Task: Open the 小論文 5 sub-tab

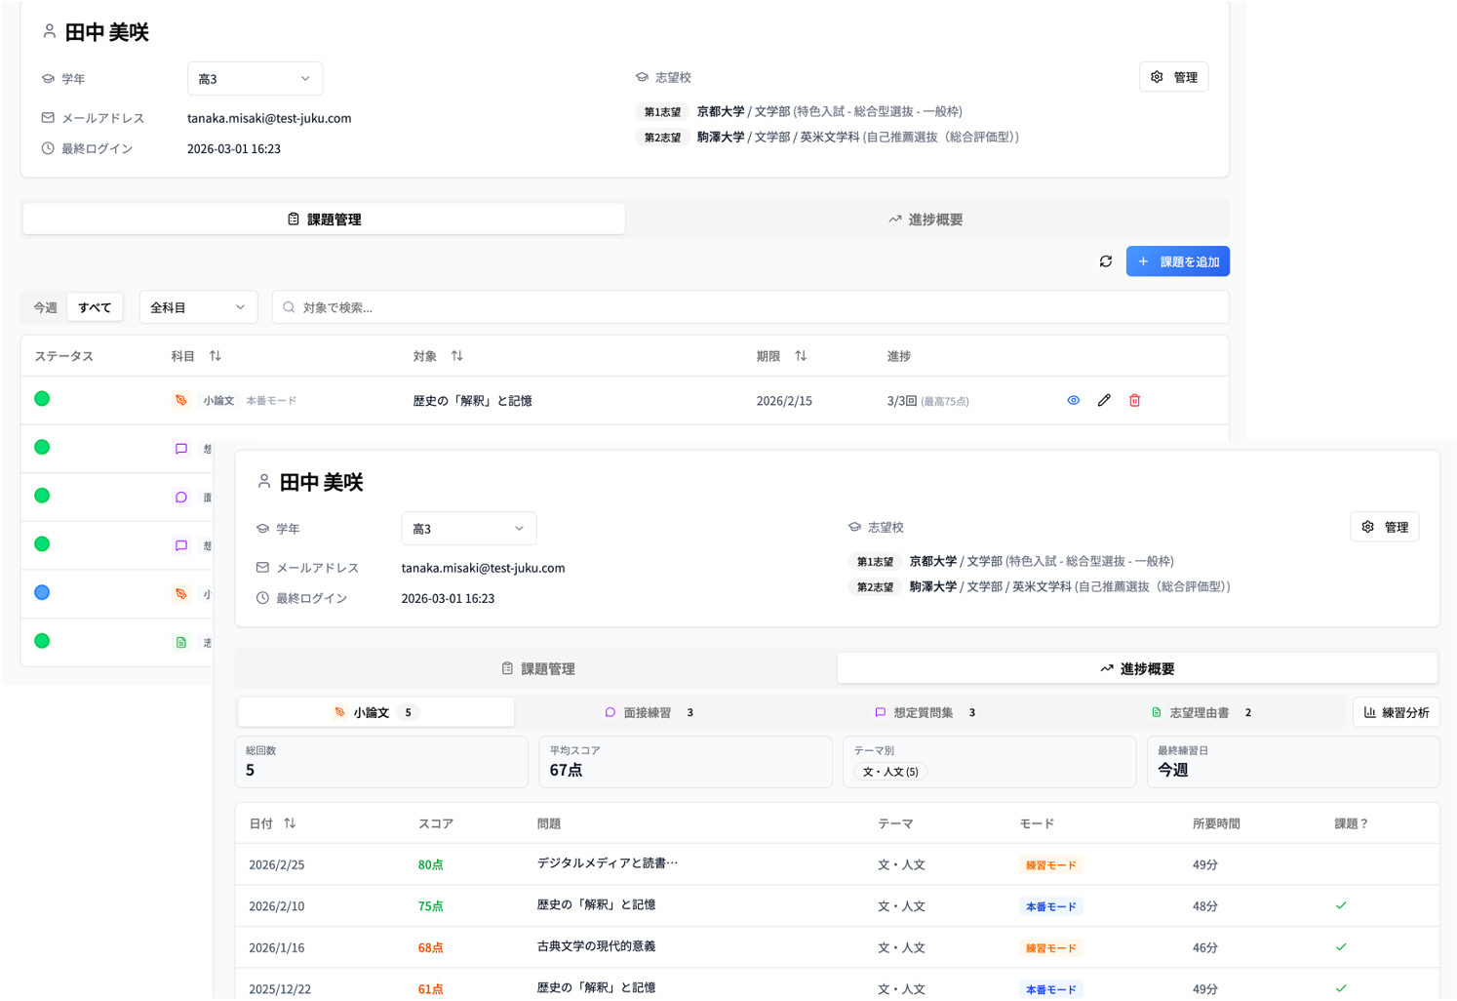Action: click(375, 712)
